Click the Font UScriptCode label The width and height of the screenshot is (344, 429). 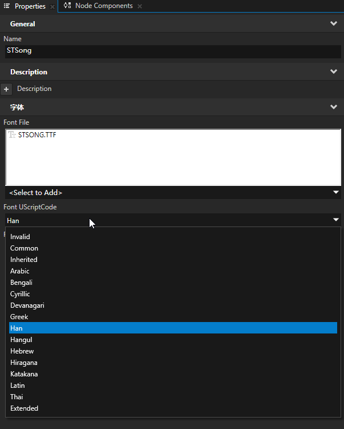30,207
